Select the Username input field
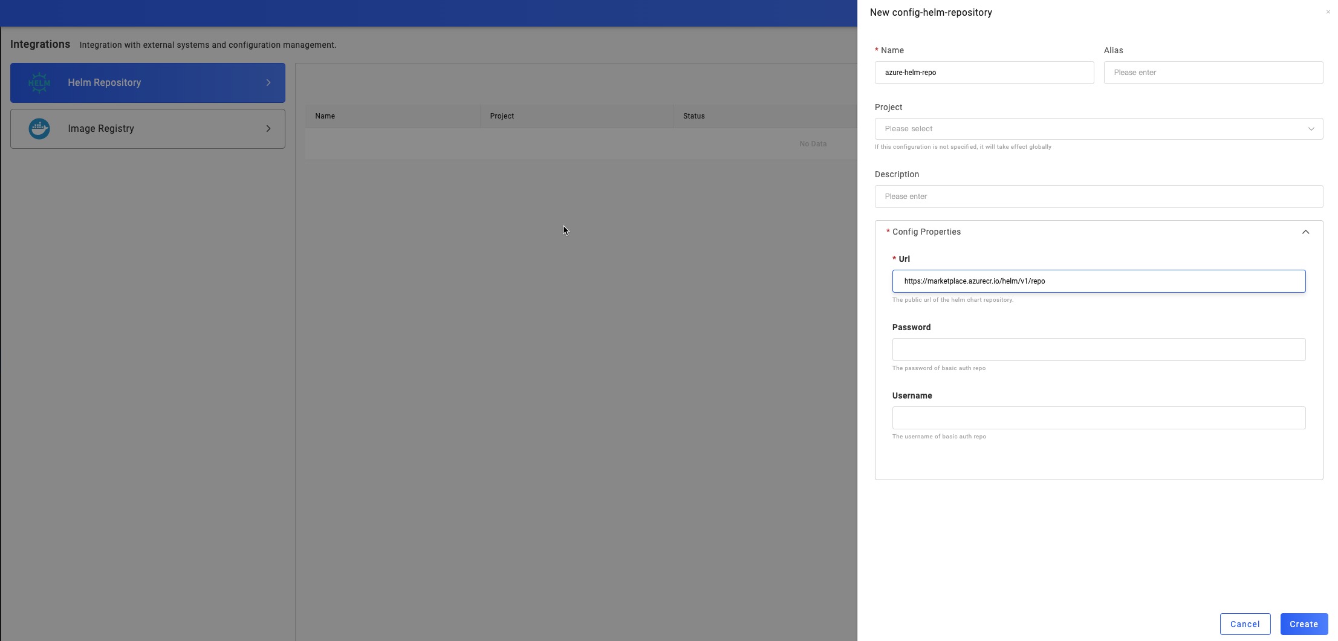This screenshot has width=1338, height=641. [x=1098, y=418]
